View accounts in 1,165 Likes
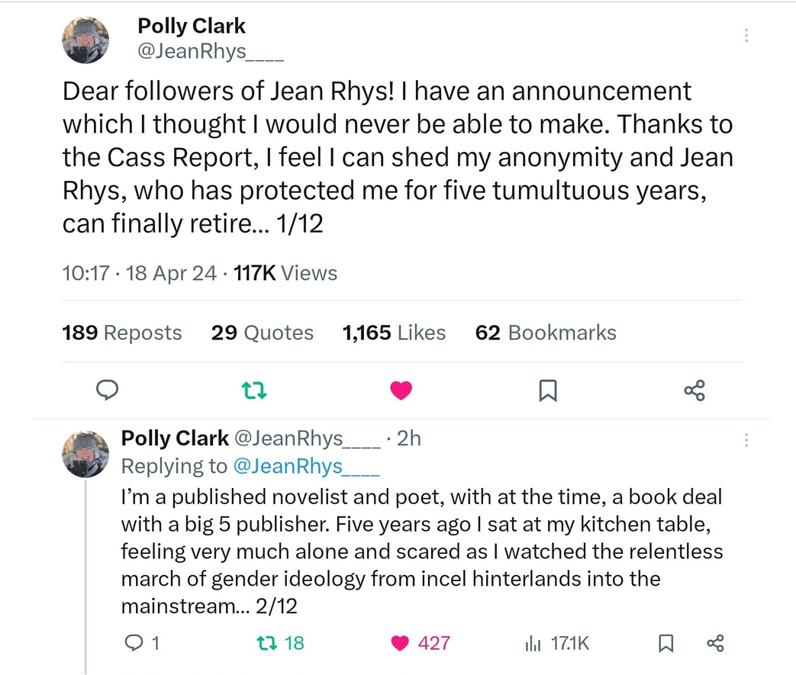Viewport: 796px width, 675px height. tap(394, 333)
